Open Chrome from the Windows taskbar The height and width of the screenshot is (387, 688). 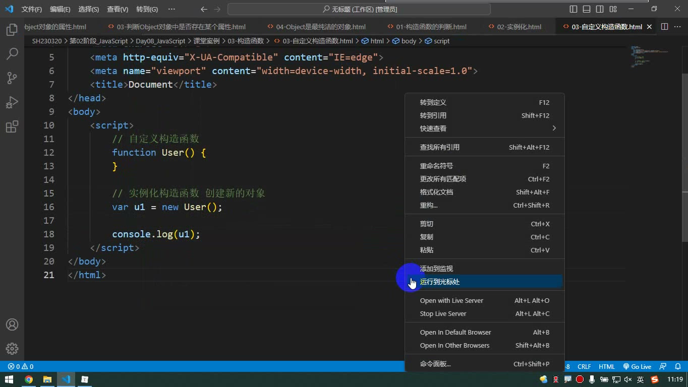click(29, 379)
